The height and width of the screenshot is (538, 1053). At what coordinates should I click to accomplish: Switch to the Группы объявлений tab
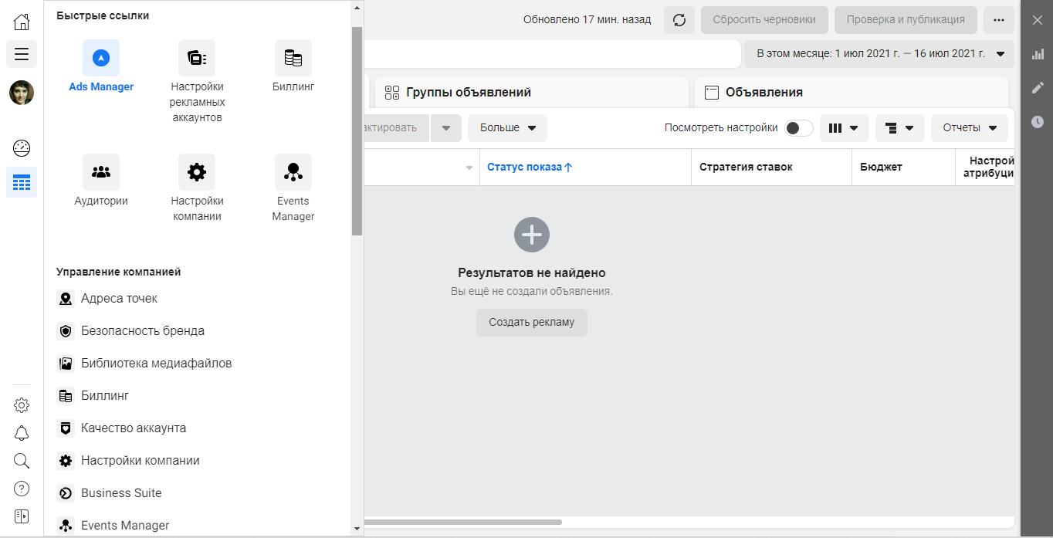point(532,93)
